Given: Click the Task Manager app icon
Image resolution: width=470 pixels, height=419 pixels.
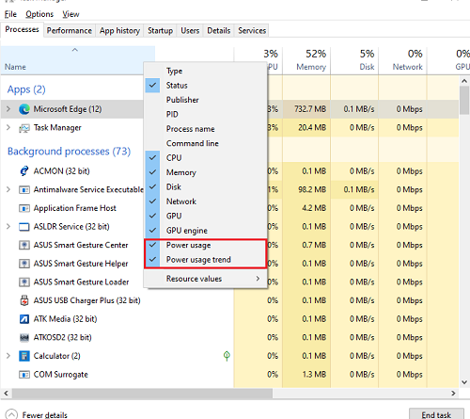Looking at the screenshot, I should click(x=24, y=128).
